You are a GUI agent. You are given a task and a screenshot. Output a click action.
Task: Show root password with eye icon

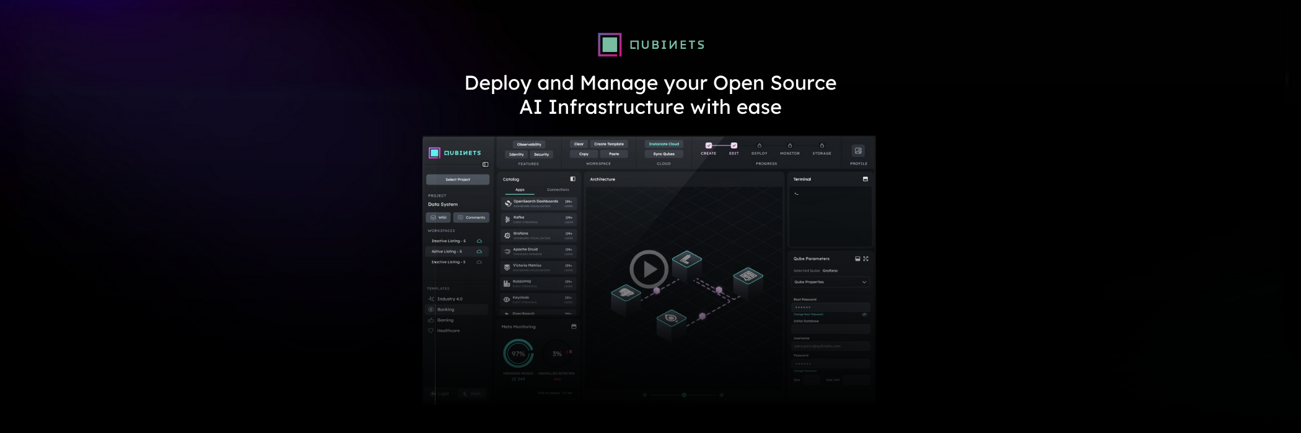tap(864, 314)
